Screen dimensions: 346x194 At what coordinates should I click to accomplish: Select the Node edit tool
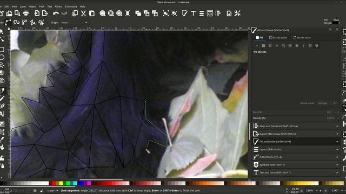[2, 39]
